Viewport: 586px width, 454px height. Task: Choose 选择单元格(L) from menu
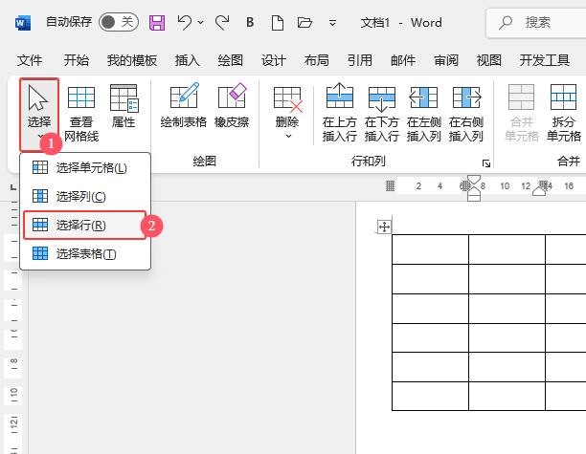[85, 168]
